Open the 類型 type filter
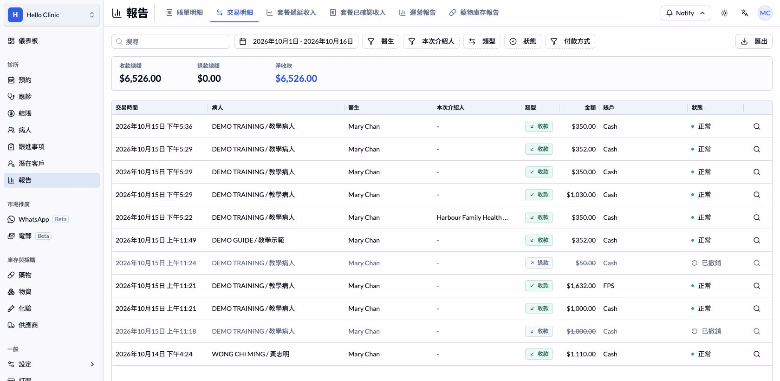 click(482, 41)
